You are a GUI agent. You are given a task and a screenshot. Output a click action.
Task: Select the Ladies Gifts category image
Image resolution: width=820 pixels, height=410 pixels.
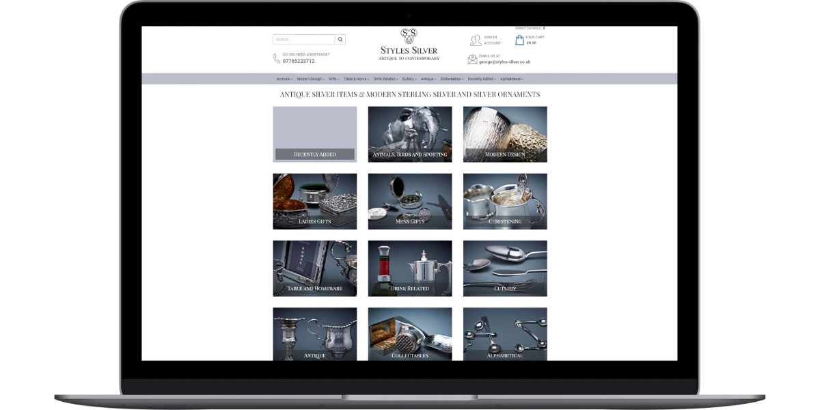tap(314, 201)
